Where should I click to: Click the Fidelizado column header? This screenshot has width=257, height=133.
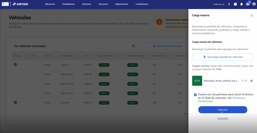pyautogui.click(x=17, y=56)
